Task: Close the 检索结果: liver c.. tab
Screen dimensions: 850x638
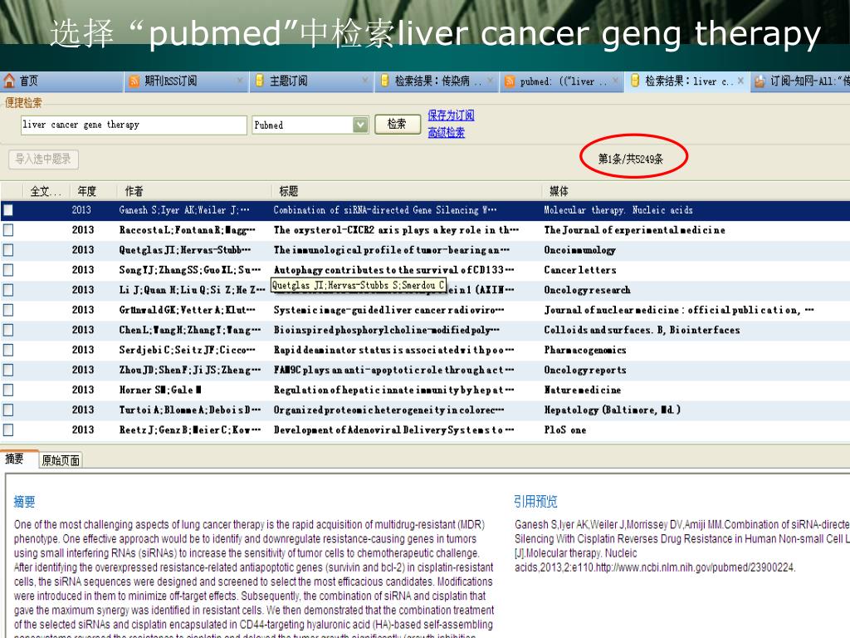Action: 740,81
